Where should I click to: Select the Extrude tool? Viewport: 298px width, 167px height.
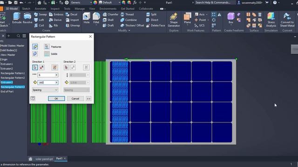17,18
